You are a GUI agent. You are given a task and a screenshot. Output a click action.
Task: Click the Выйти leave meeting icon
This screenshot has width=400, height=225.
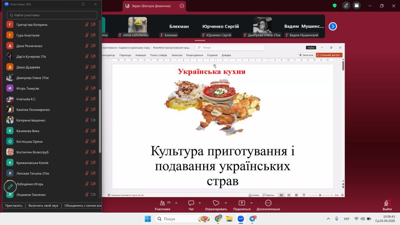(387, 203)
